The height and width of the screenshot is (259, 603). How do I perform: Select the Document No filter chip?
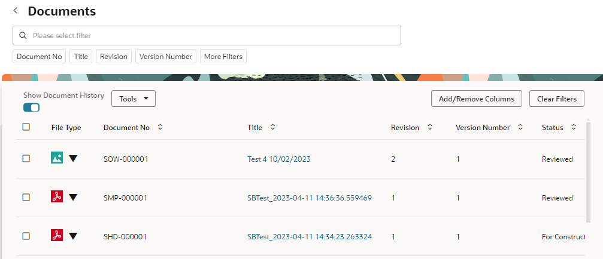coord(40,56)
